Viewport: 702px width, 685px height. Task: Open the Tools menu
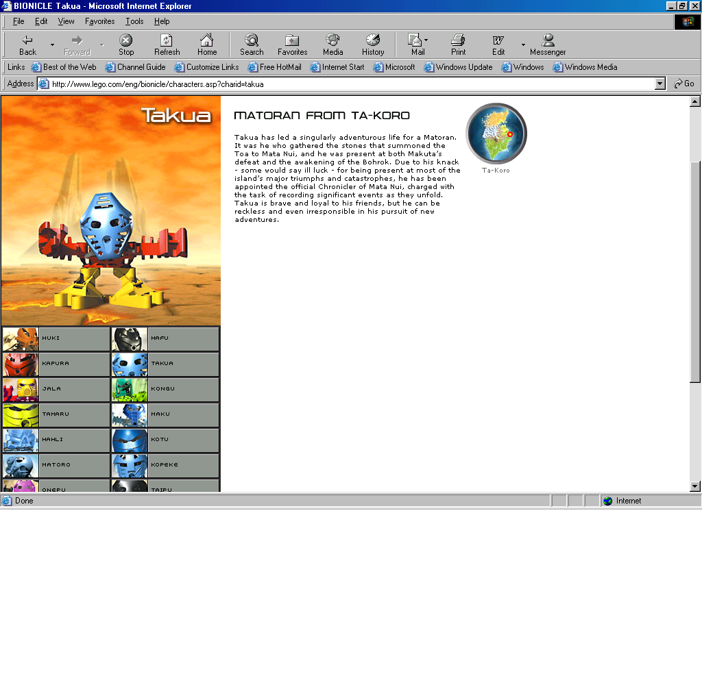pos(134,21)
